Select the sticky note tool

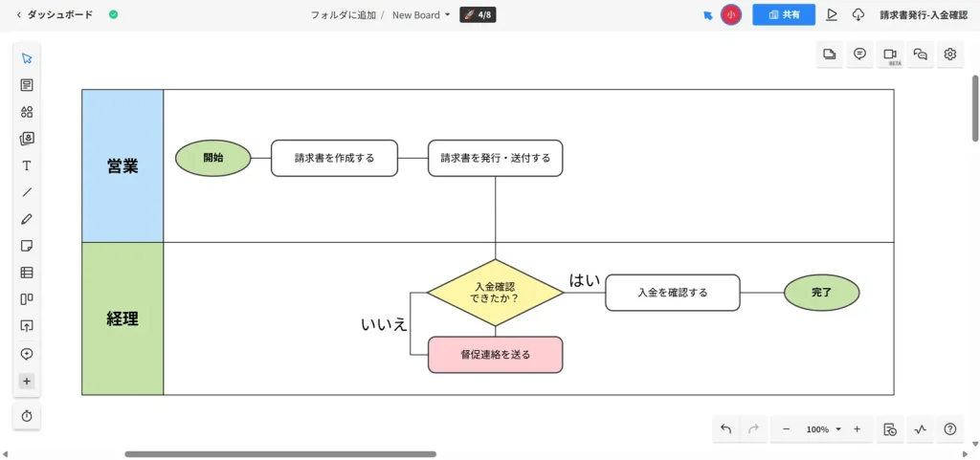tap(27, 246)
